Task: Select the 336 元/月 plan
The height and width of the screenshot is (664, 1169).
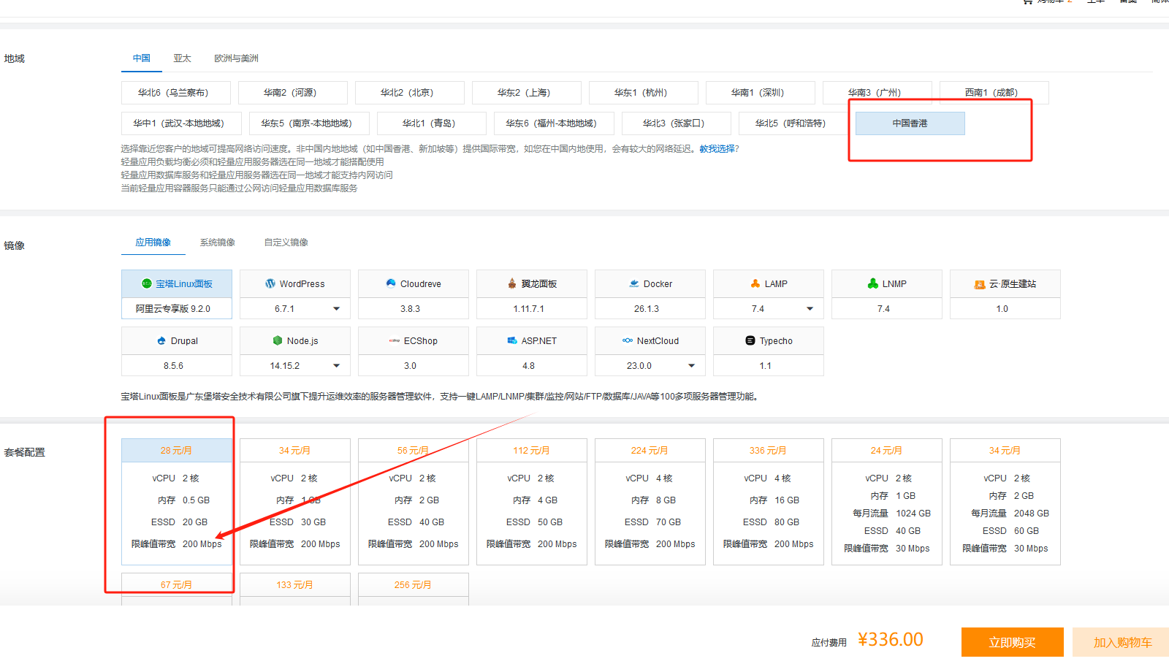Action: (769, 502)
